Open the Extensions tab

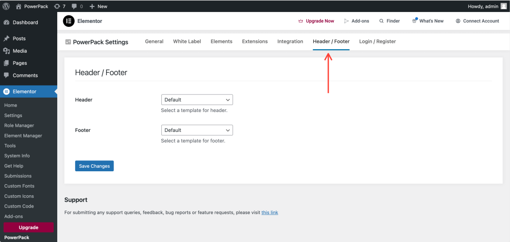[x=255, y=41]
